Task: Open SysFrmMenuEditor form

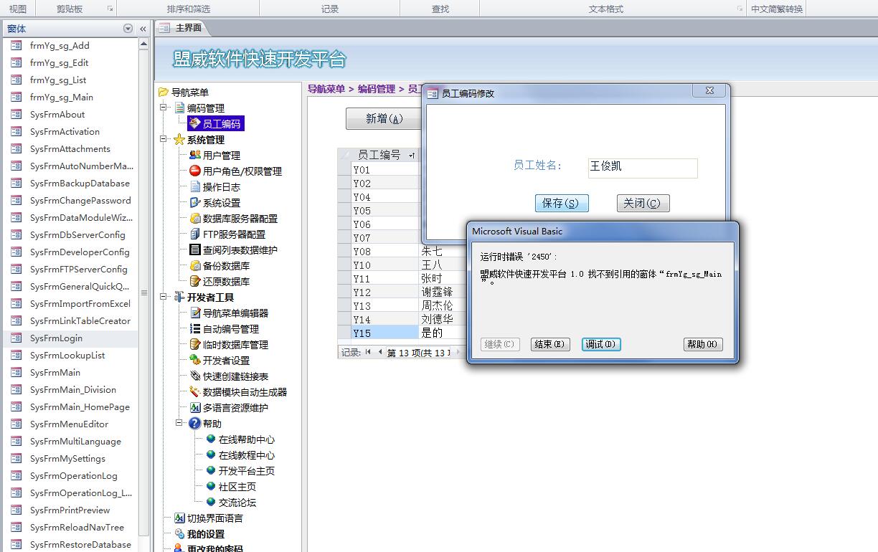Action: coord(69,424)
